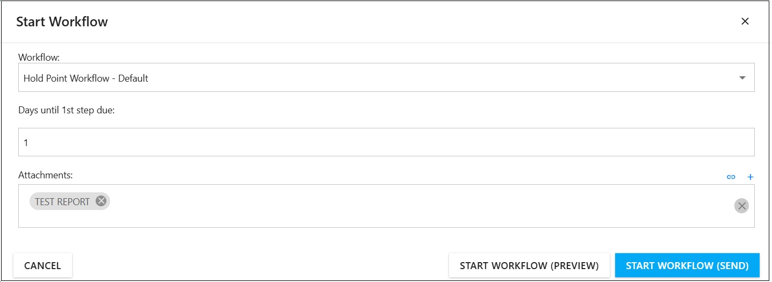Expand the Workflow dropdown arrow
The height and width of the screenshot is (282, 772).
742,78
